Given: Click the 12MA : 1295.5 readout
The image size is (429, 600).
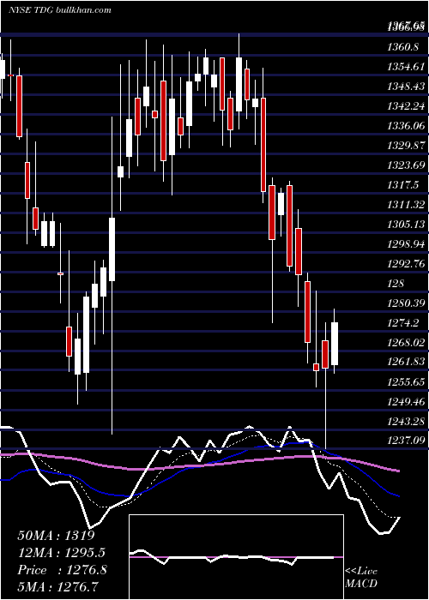Looking at the screenshot, I should click(61, 553).
